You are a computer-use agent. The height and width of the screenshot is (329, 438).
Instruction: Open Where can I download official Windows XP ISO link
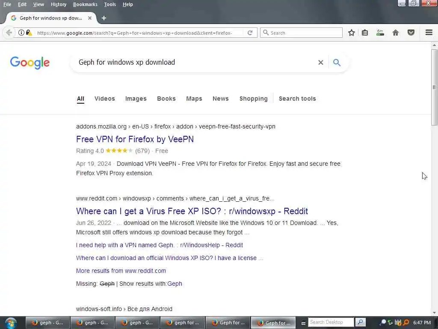click(169, 258)
